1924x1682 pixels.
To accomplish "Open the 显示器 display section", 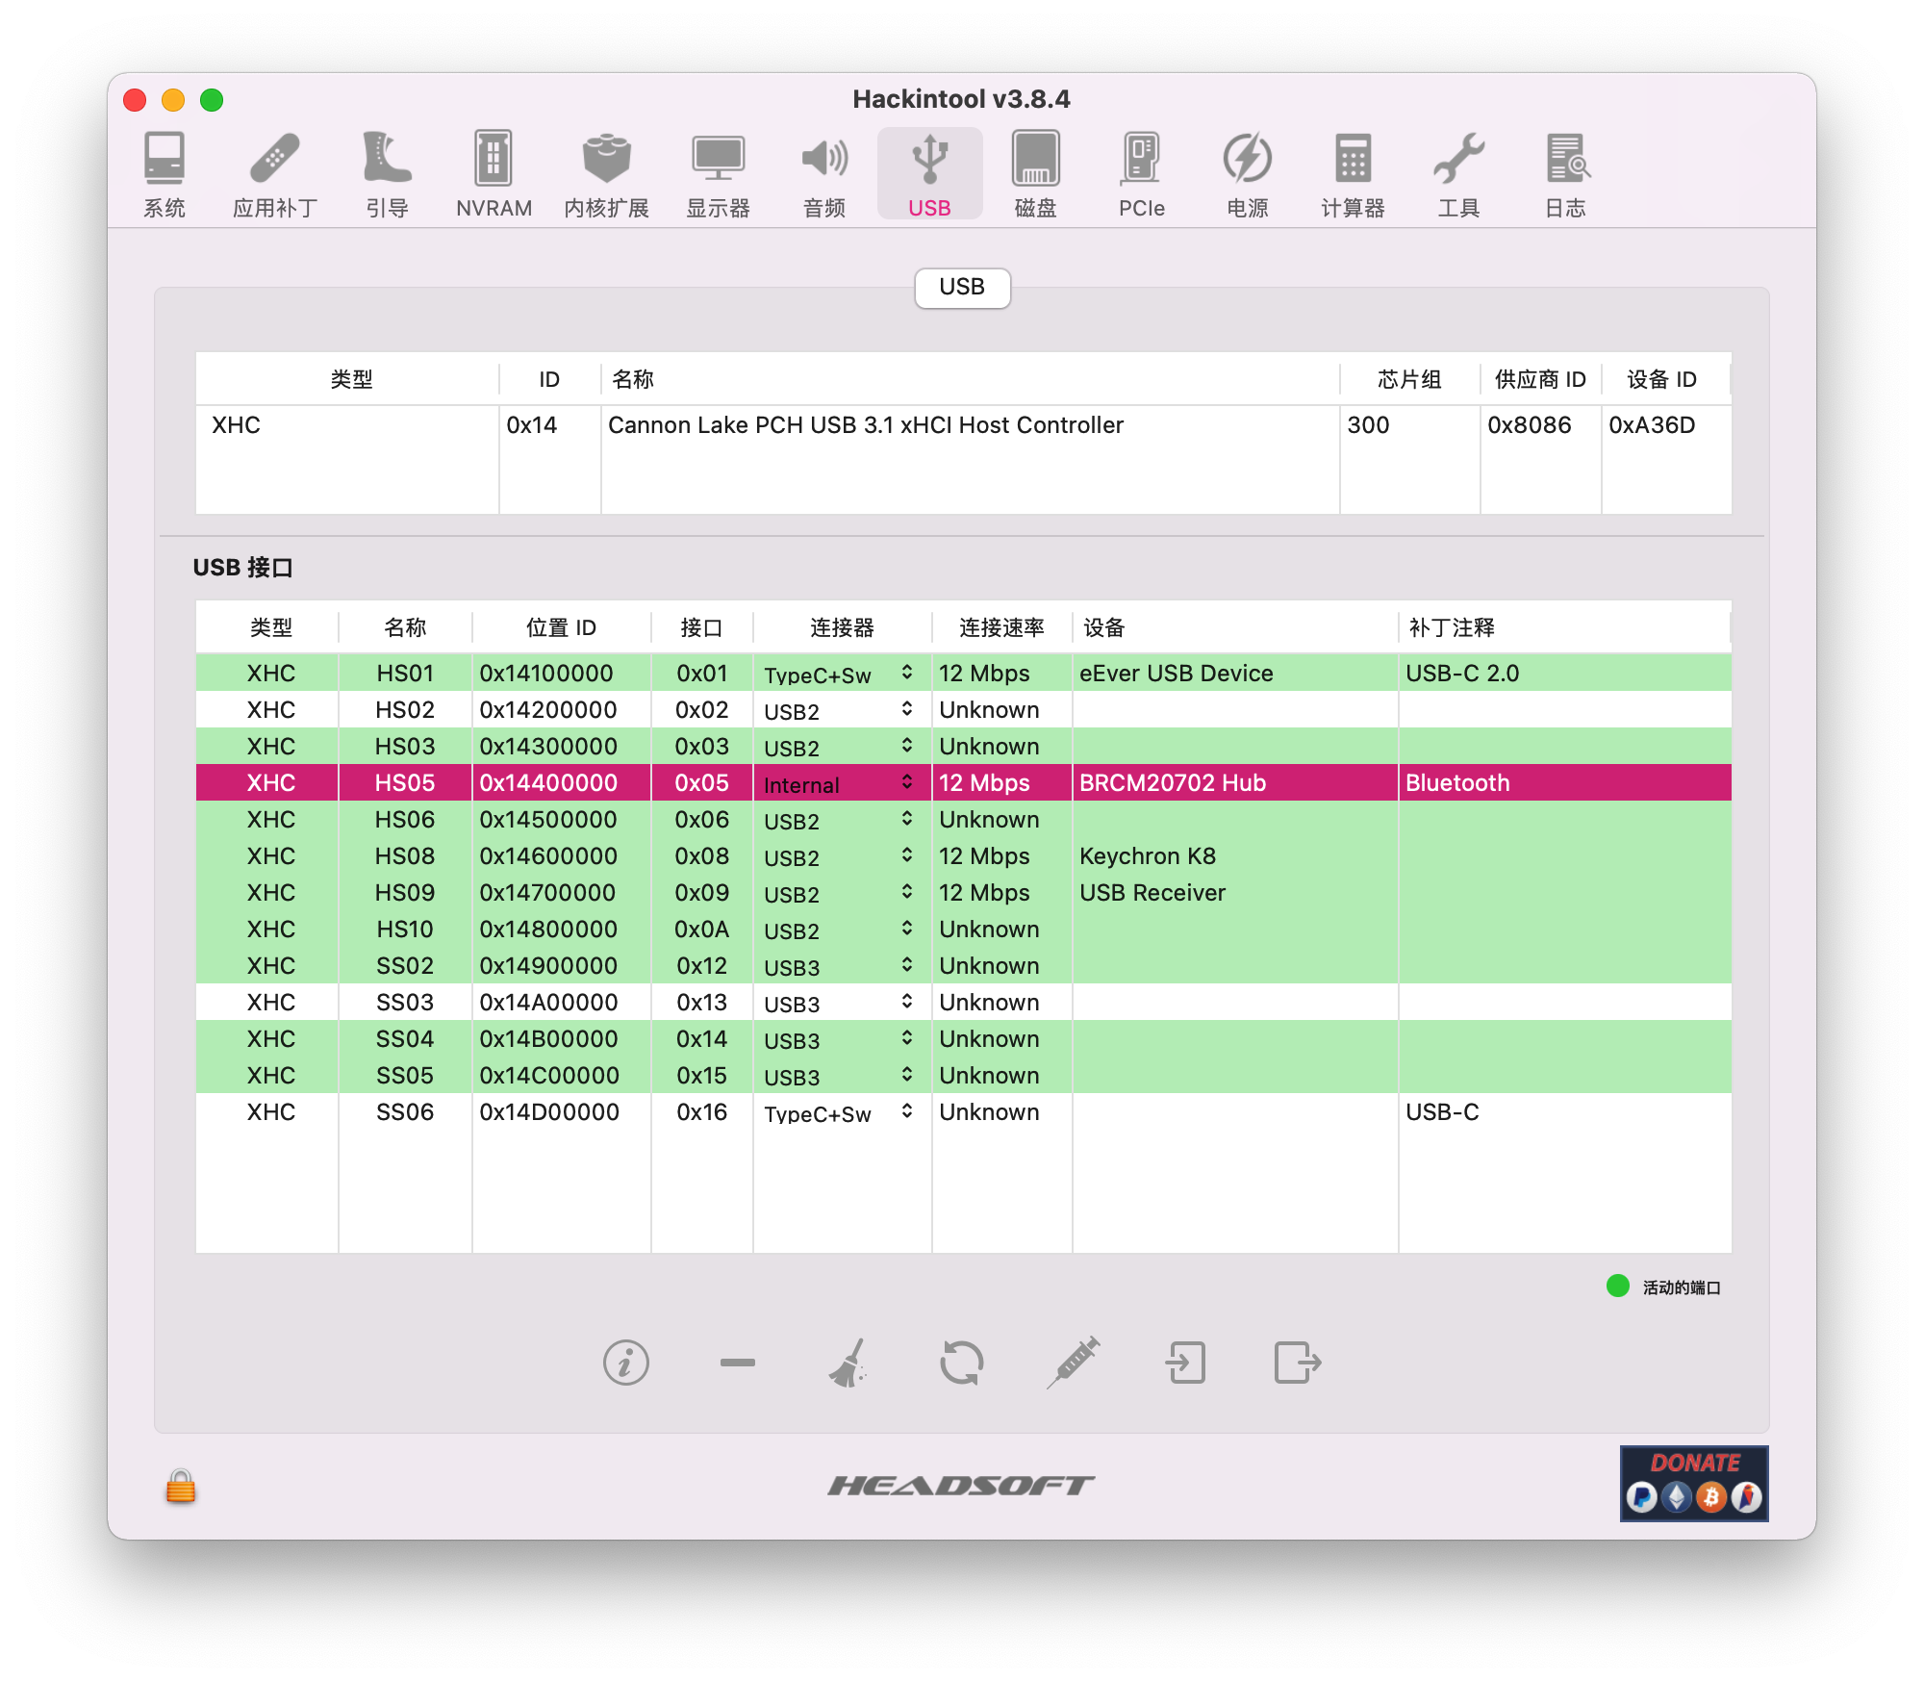I will click(x=718, y=174).
